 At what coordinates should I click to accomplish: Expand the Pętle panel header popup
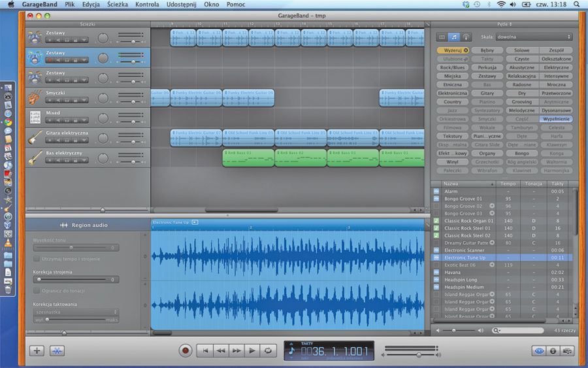506,24
